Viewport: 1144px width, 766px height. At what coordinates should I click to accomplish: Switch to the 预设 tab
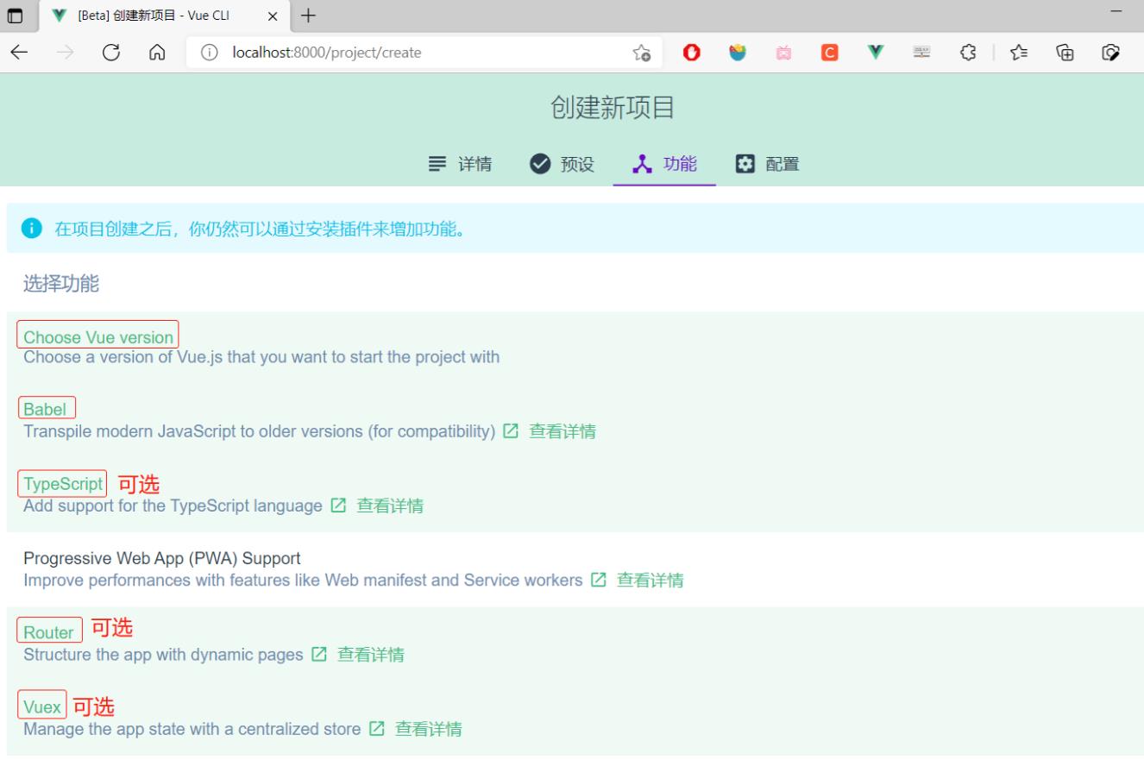[x=562, y=164]
